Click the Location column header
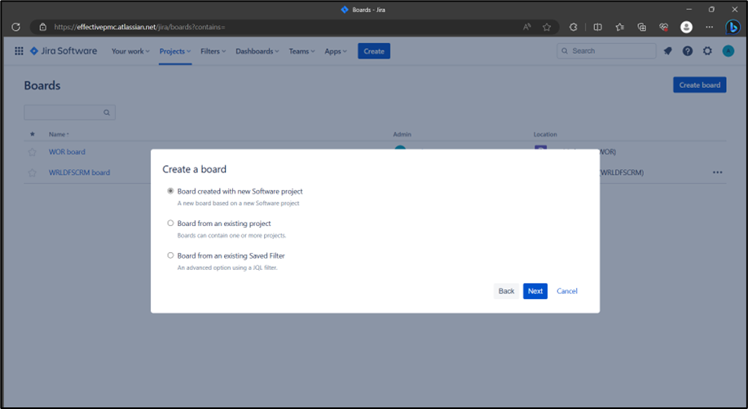 [x=545, y=134]
